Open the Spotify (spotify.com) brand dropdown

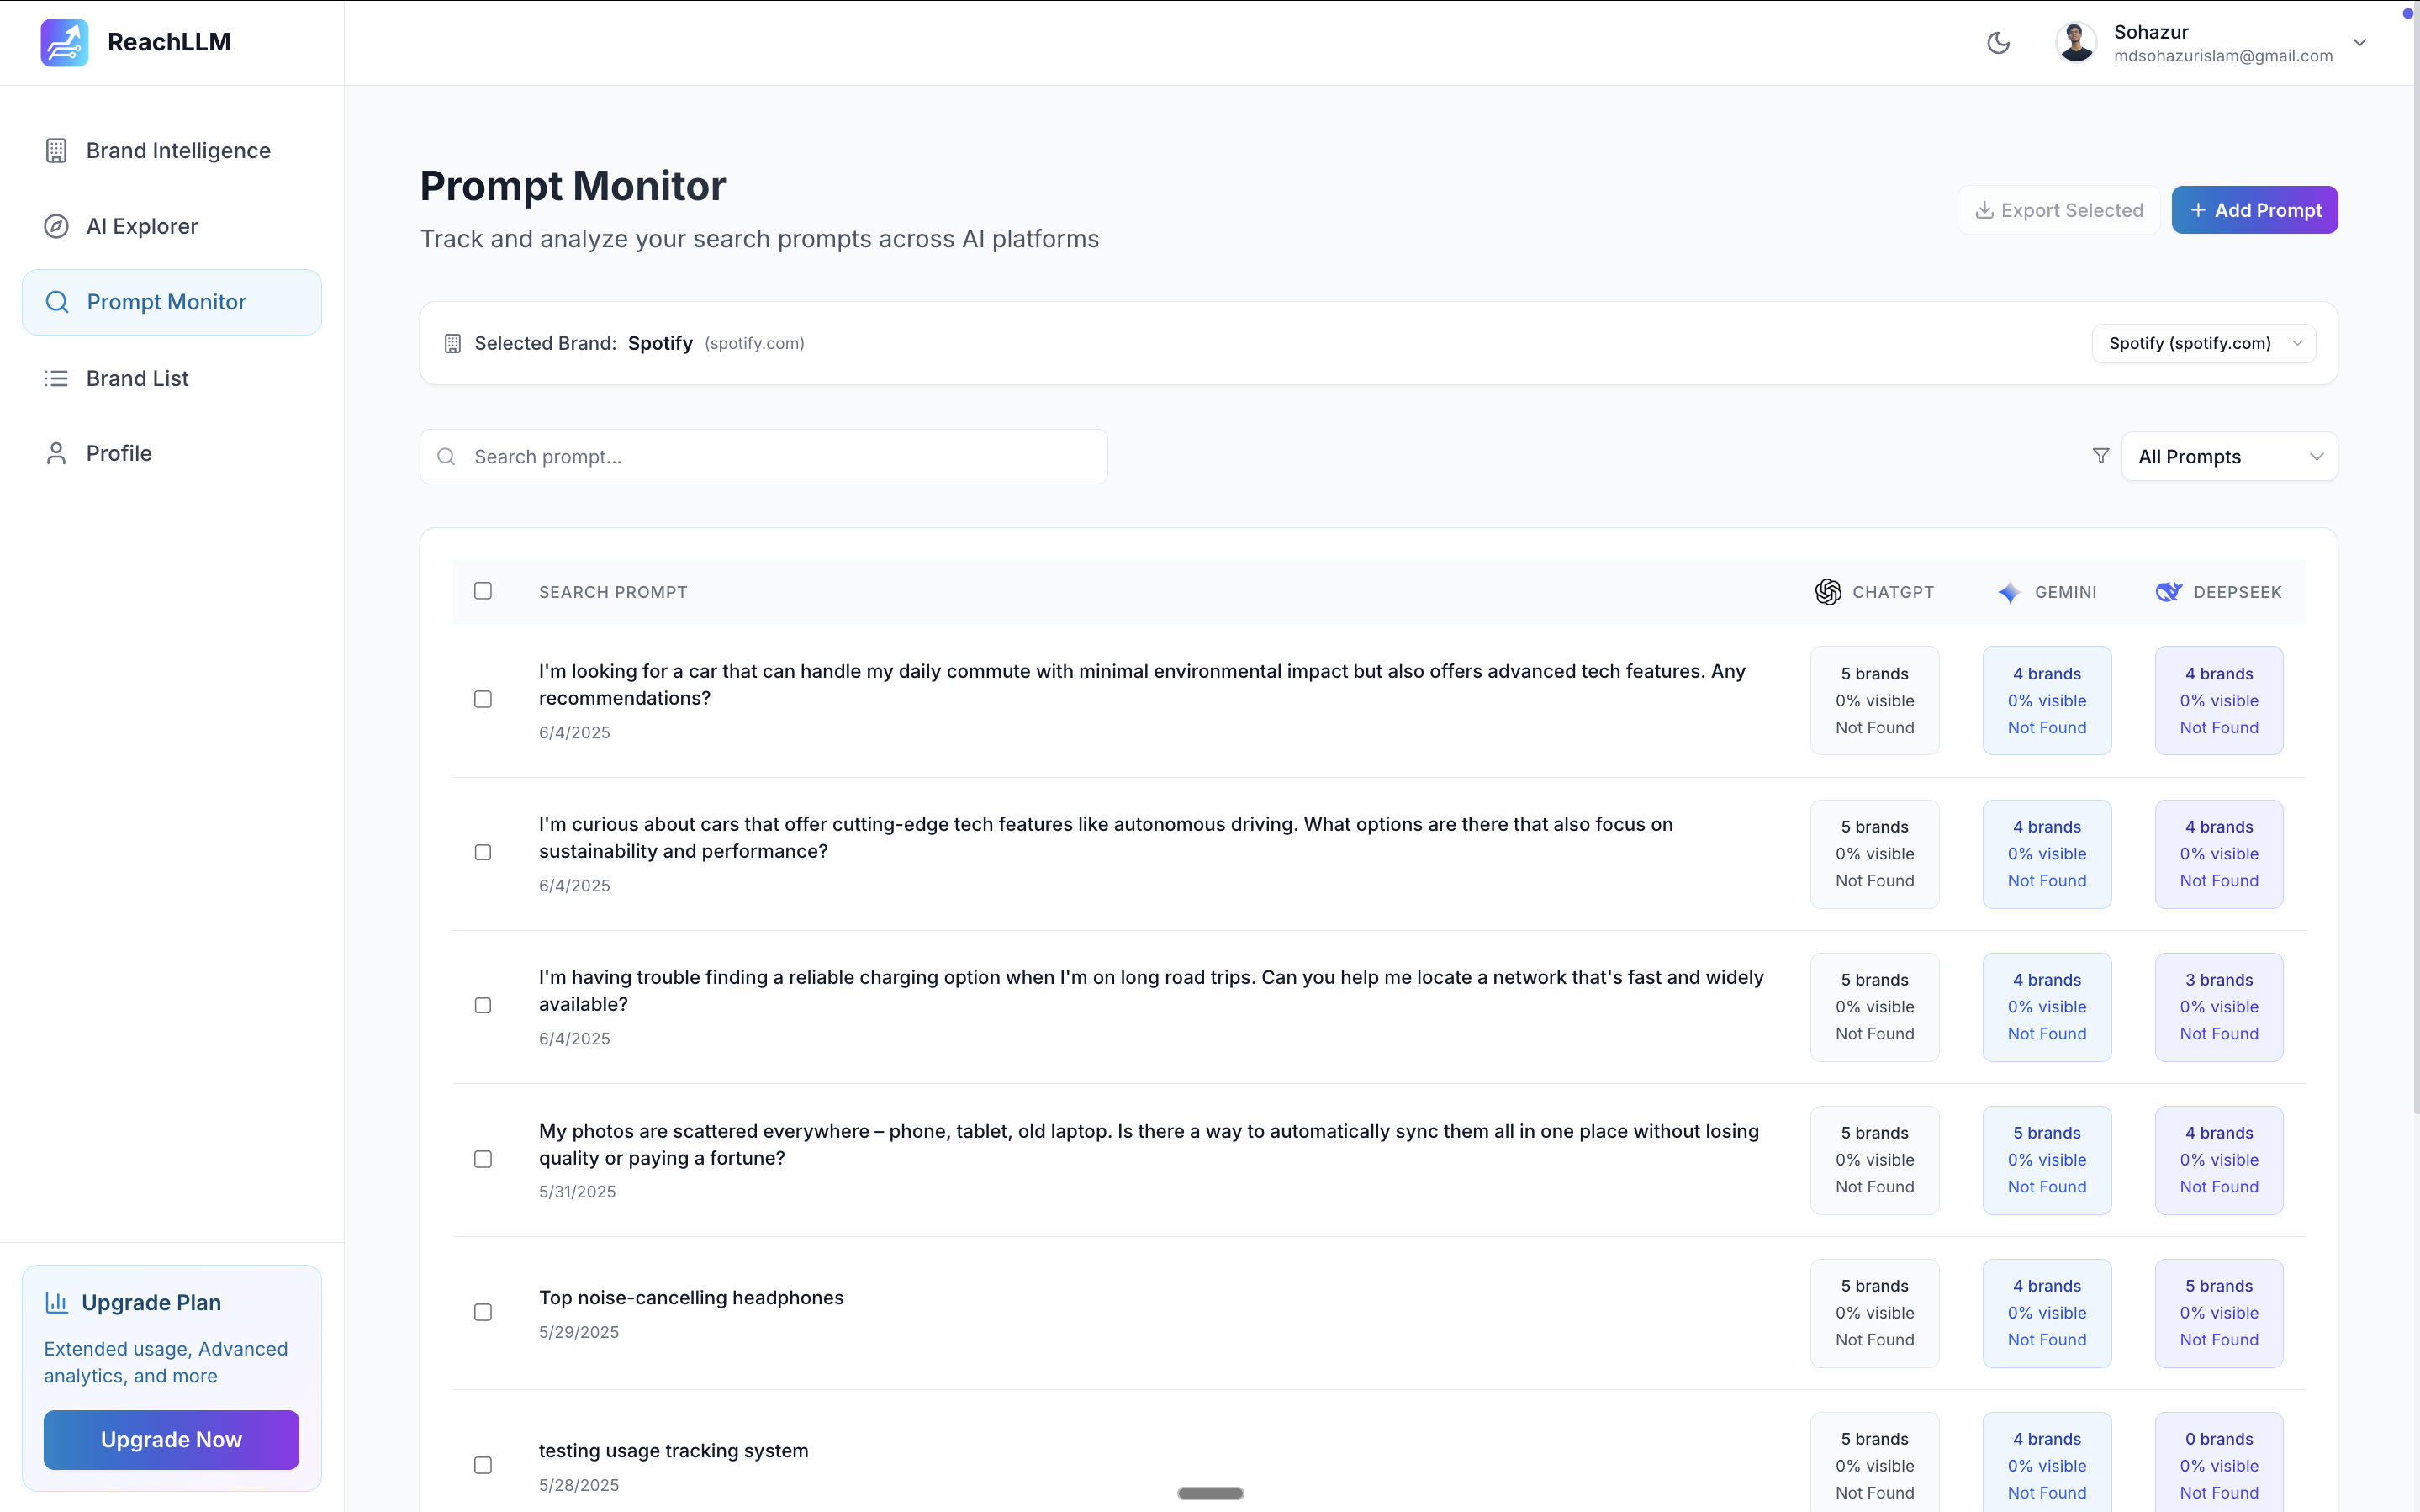point(2203,344)
